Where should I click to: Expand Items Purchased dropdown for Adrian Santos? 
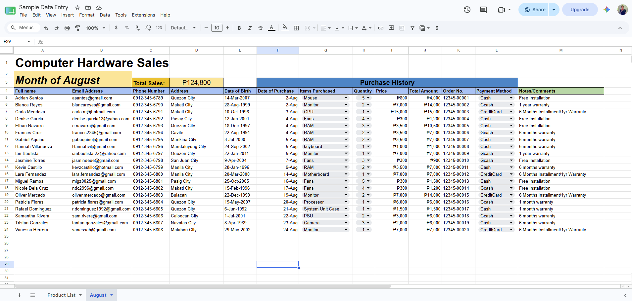(x=346, y=98)
